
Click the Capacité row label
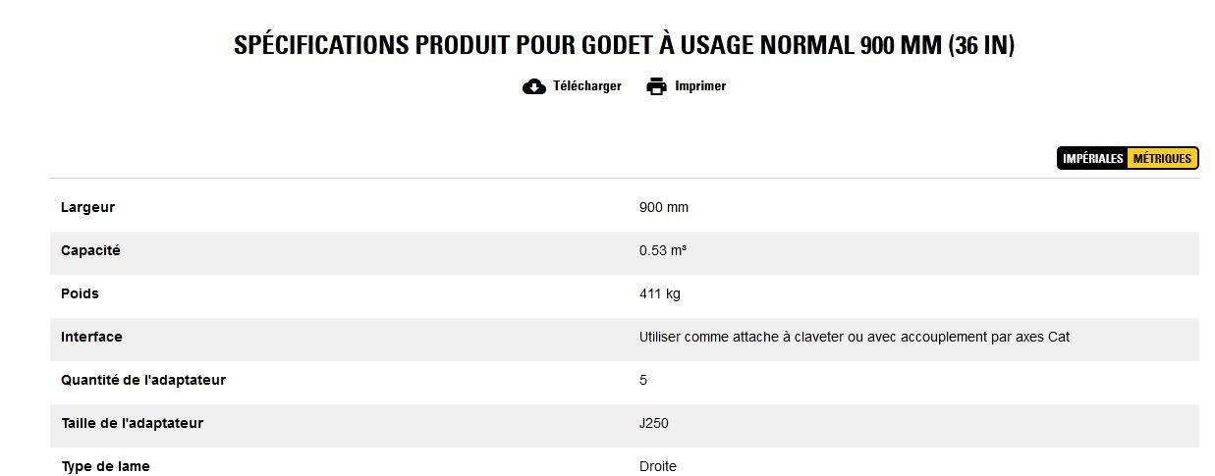click(90, 251)
